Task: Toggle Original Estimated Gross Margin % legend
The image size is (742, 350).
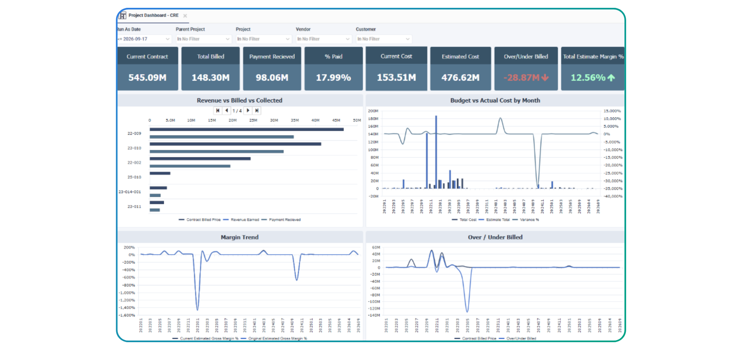Action: pos(274,338)
